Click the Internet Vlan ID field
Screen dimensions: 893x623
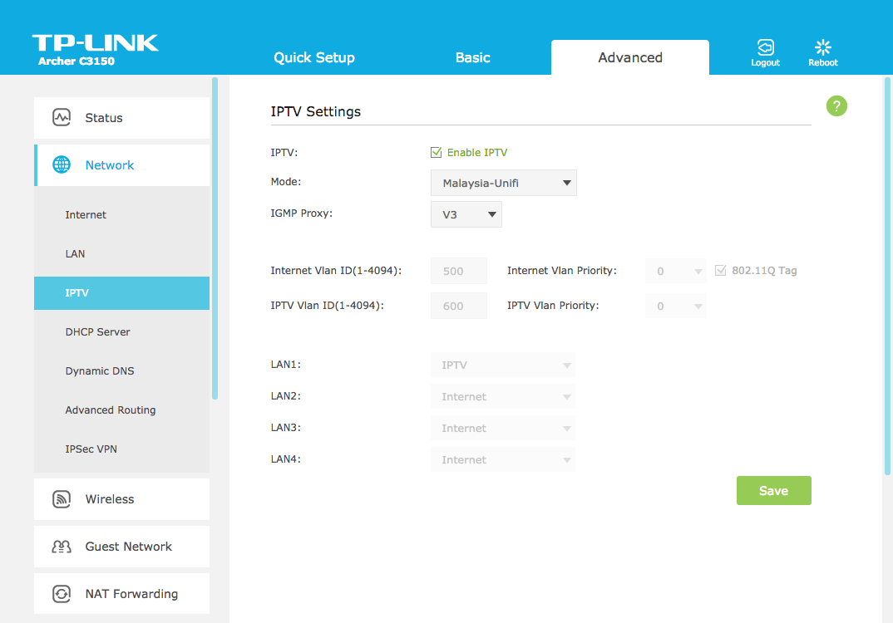(458, 271)
